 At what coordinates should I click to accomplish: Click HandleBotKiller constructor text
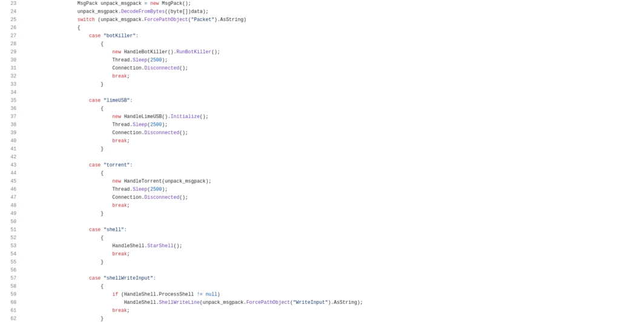tap(145, 52)
